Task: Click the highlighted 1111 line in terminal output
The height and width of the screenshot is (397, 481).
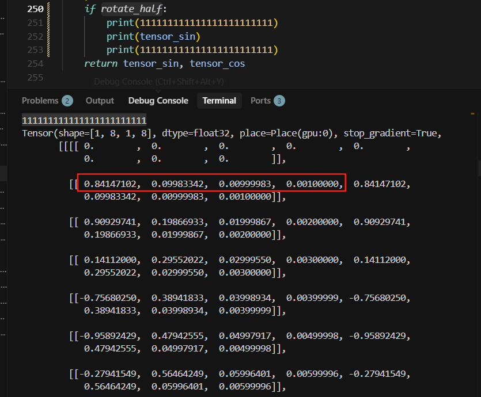Action: pos(84,120)
